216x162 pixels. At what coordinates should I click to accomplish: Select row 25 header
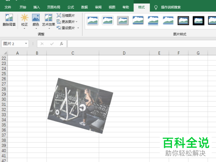(x=4, y=73)
